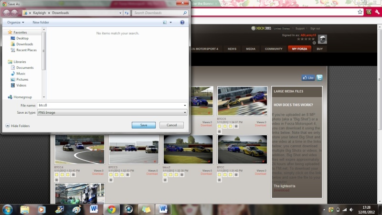Open the Save As help icon
The width and height of the screenshot is (382, 215).
(182, 22)
